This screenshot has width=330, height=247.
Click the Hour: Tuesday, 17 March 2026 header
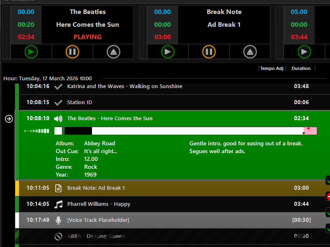[x=47, y=79]
